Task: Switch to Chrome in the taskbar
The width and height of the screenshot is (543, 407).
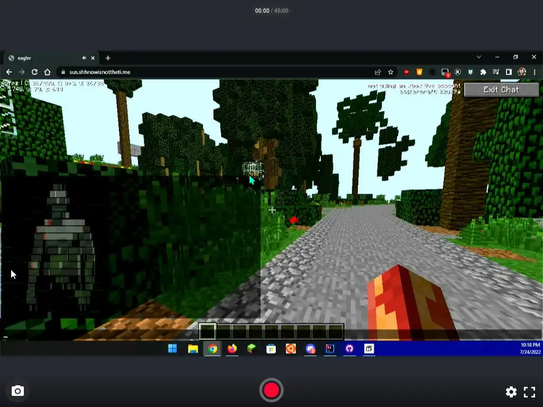Action: [x=212, y=349]
